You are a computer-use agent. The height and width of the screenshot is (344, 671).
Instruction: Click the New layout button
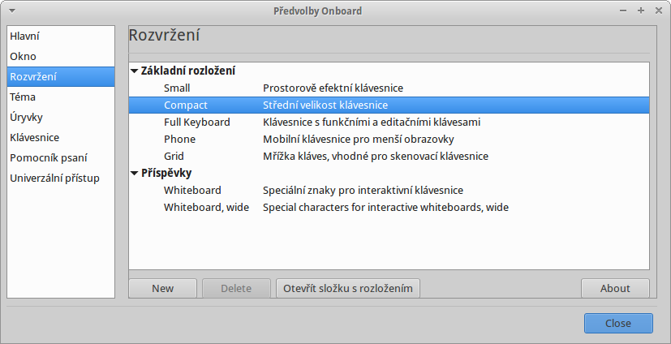tap(162, 288)
